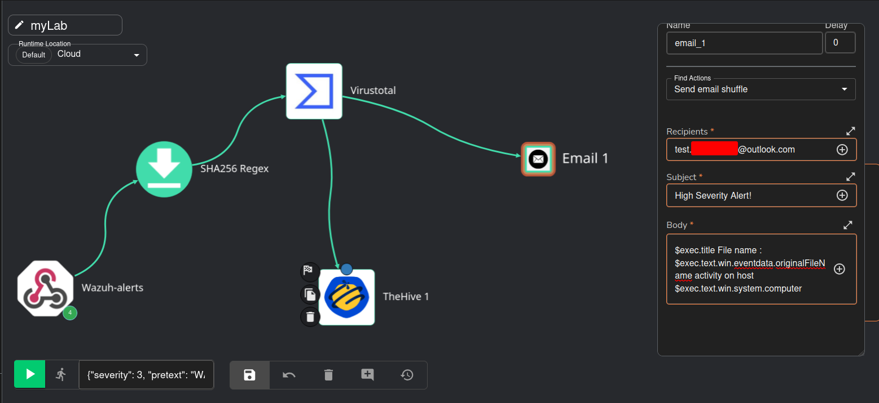Click the Wazuh-alerts webhook node
Screen dimensions: 879x403
[45, 288]
